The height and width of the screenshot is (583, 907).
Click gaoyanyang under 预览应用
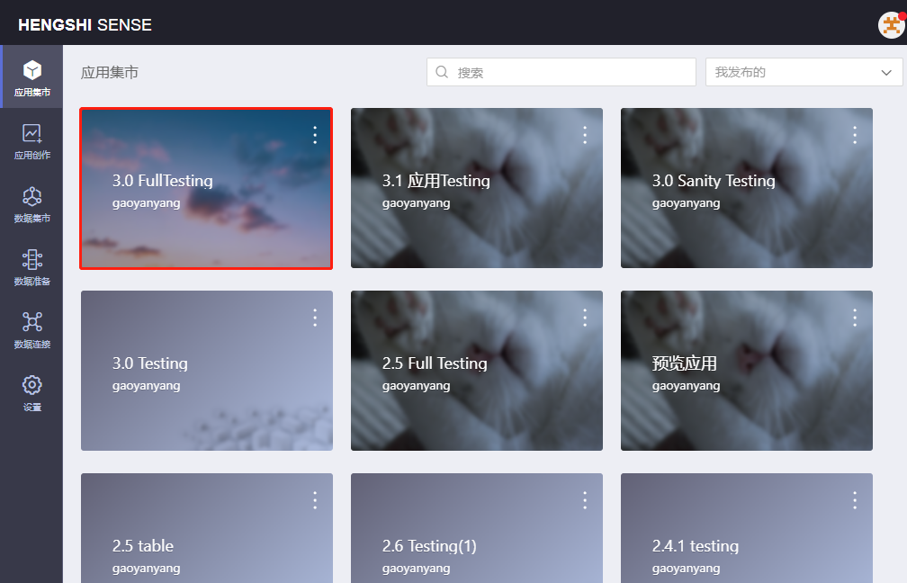pos(686,386)
